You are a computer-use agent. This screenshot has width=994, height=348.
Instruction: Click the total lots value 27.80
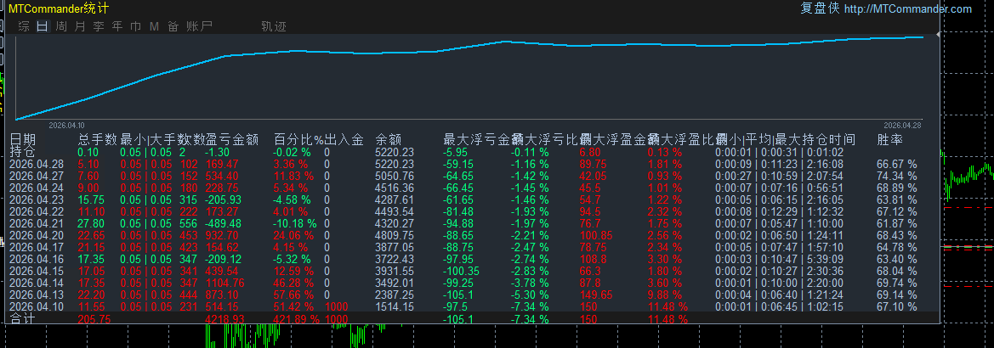click(91, 223)
